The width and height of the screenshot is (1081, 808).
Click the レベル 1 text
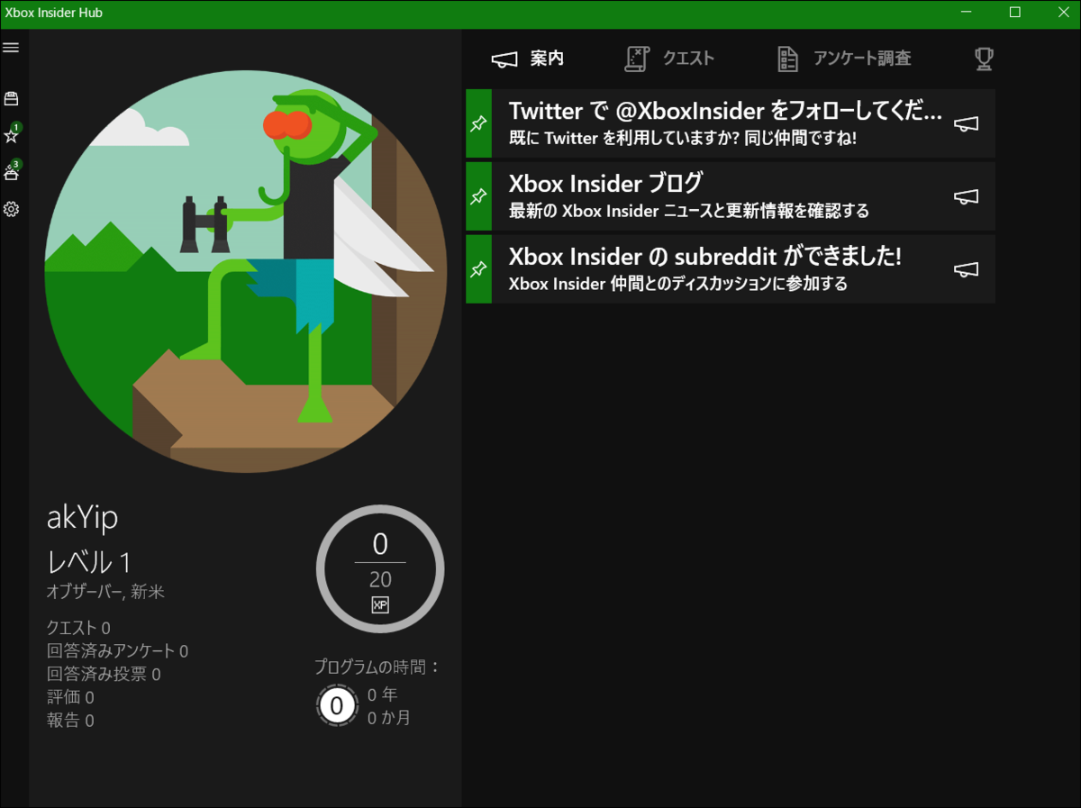pyautogui.click(x=88, y=562)
